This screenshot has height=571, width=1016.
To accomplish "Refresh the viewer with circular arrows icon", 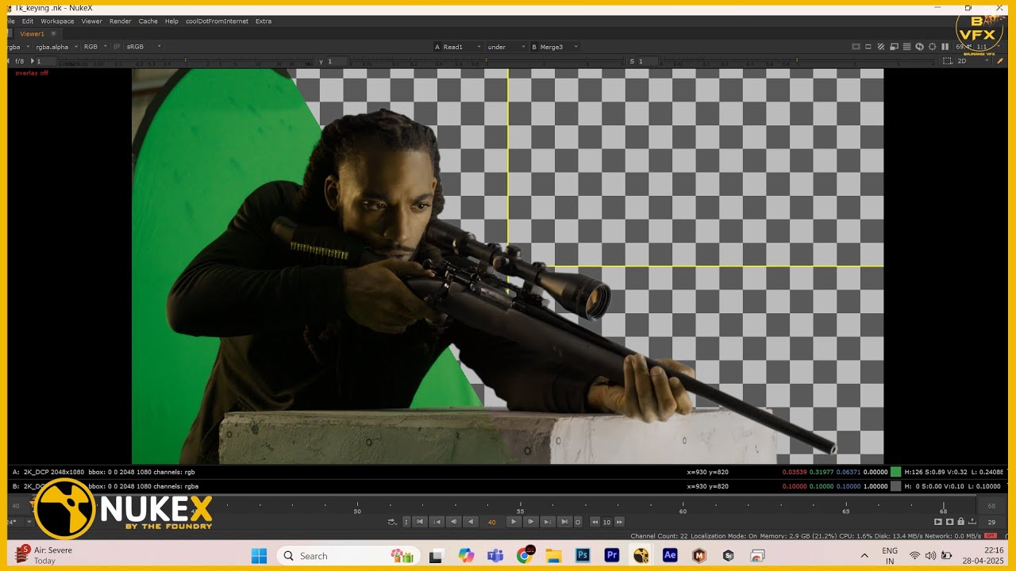I will click(x=919, y=47).
